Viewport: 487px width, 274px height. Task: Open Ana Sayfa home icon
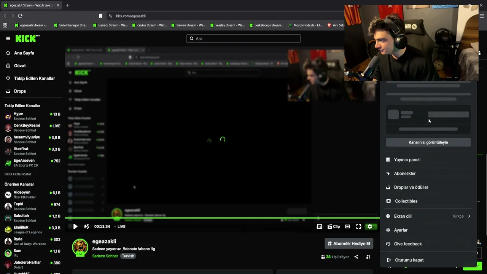tap(8, 53)
